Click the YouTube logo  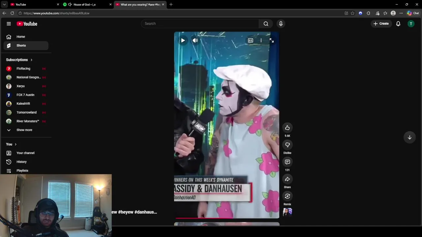(x=27, y=24)
